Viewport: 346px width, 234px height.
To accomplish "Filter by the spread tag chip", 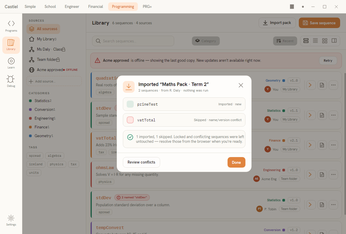I will pos(35,156).
